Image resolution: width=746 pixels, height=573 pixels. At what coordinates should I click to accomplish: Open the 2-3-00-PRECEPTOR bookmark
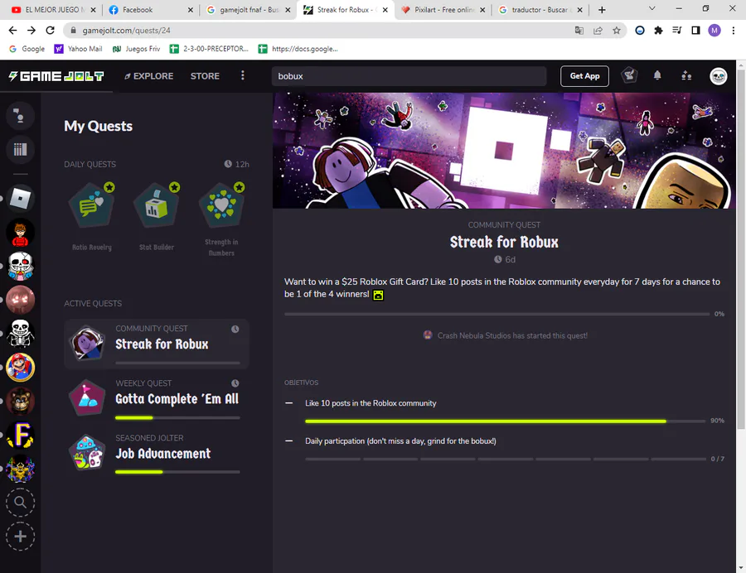[x=210, y=49]
